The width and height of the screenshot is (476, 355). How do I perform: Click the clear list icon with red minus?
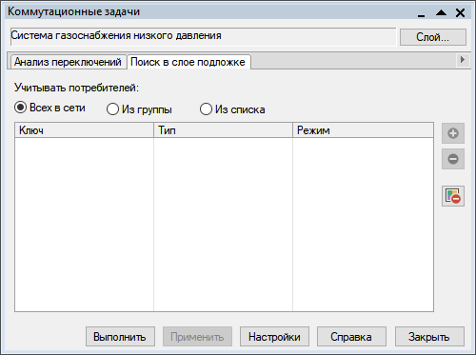(x=453, y=196)
